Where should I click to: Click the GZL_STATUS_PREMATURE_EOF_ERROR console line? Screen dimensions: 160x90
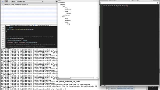[x=40, y=82]
